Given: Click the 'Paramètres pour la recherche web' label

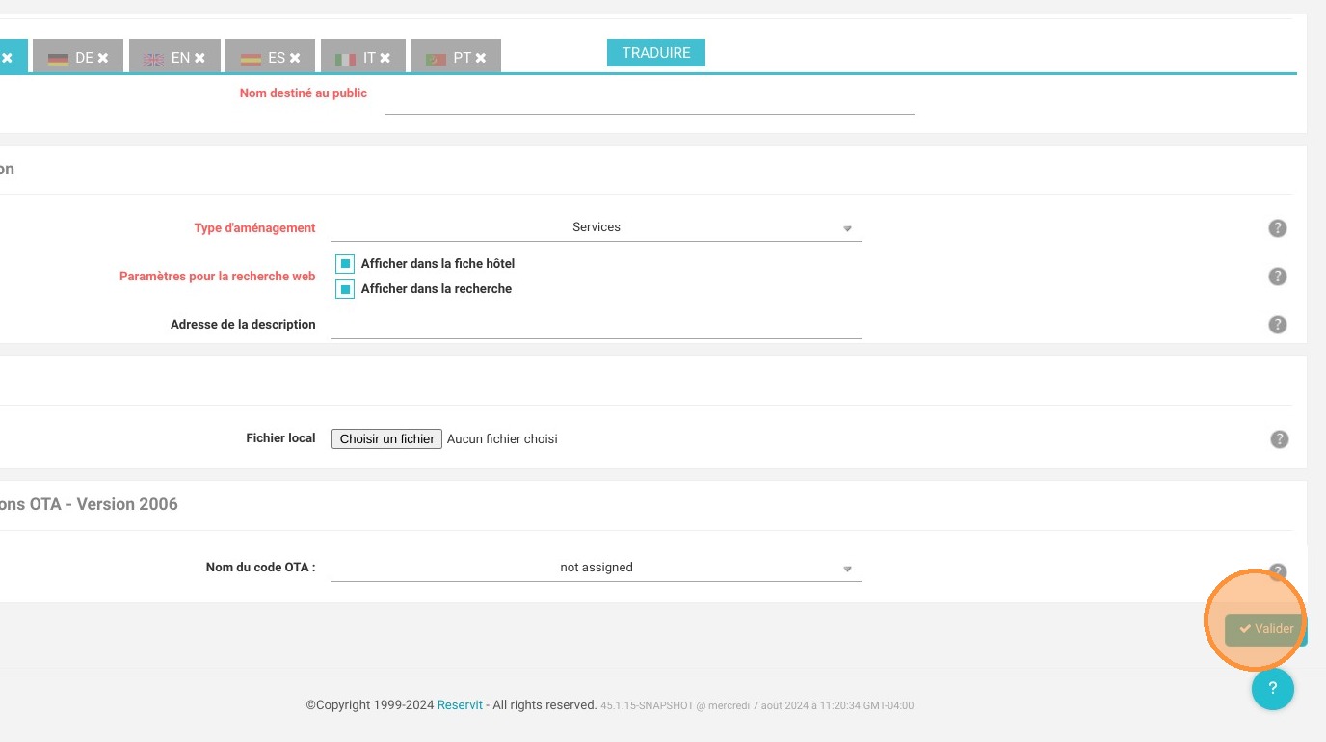Looking at the screenshot, I should [218, 277].
